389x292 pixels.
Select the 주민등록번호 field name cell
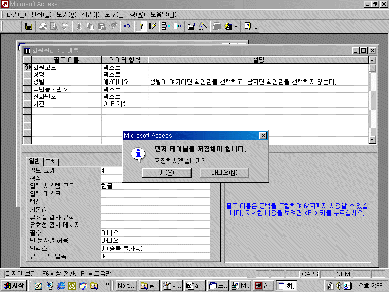67,89
